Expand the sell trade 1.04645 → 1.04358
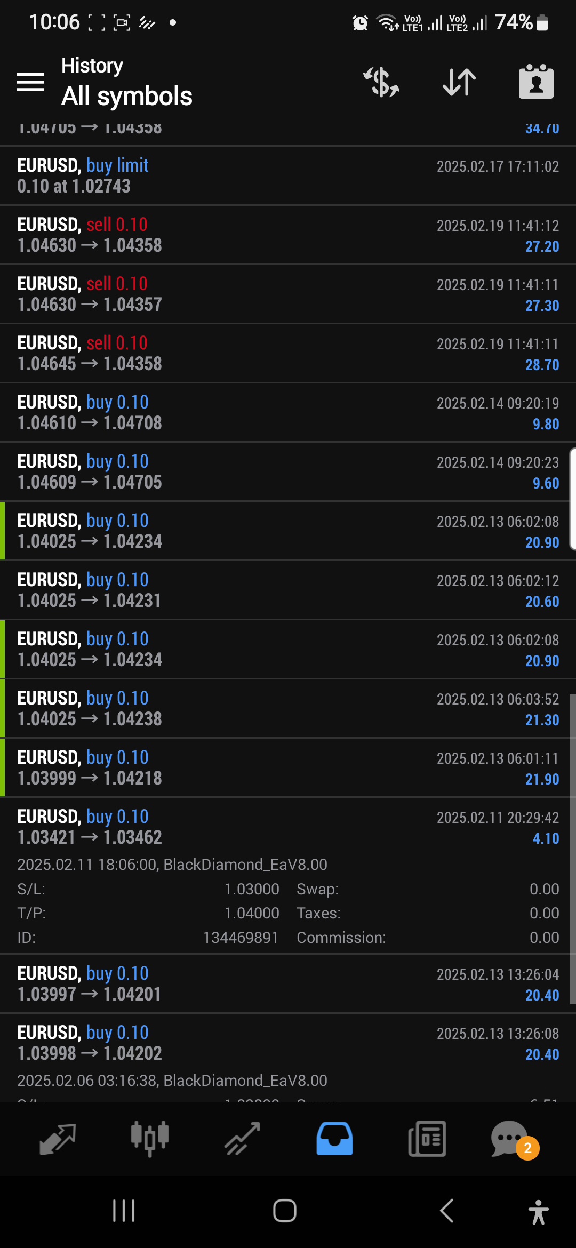The width and height of the screenshot is (576, 1248). 288,353
